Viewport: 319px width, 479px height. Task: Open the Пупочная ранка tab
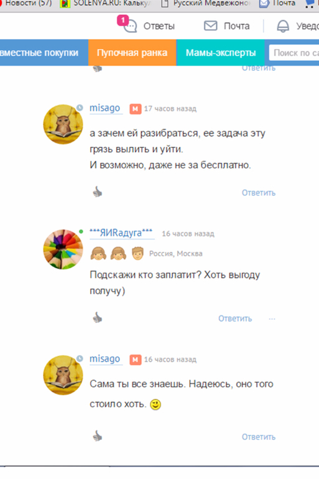pos(132,52)
